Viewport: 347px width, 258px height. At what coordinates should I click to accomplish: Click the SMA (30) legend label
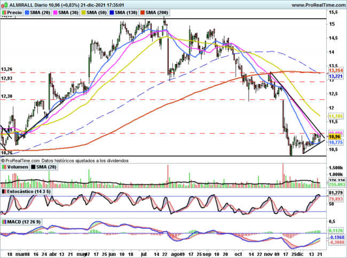pos(68,13)
